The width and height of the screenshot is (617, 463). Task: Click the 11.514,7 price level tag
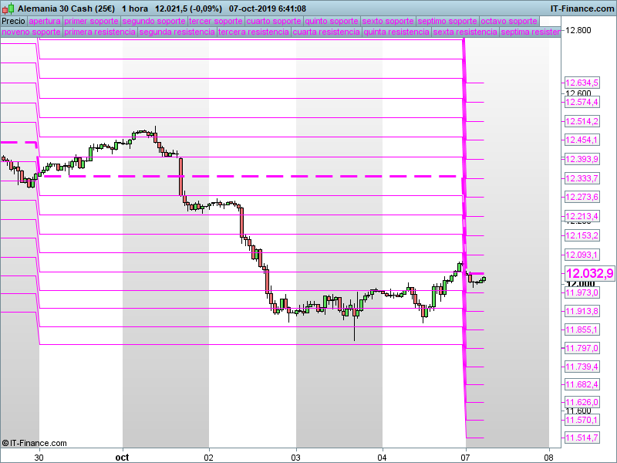point(582,438)
